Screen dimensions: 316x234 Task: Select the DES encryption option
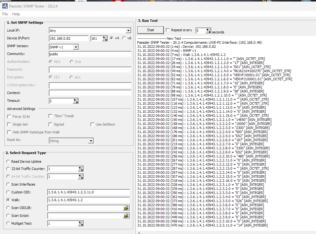(x=50, y=77)
